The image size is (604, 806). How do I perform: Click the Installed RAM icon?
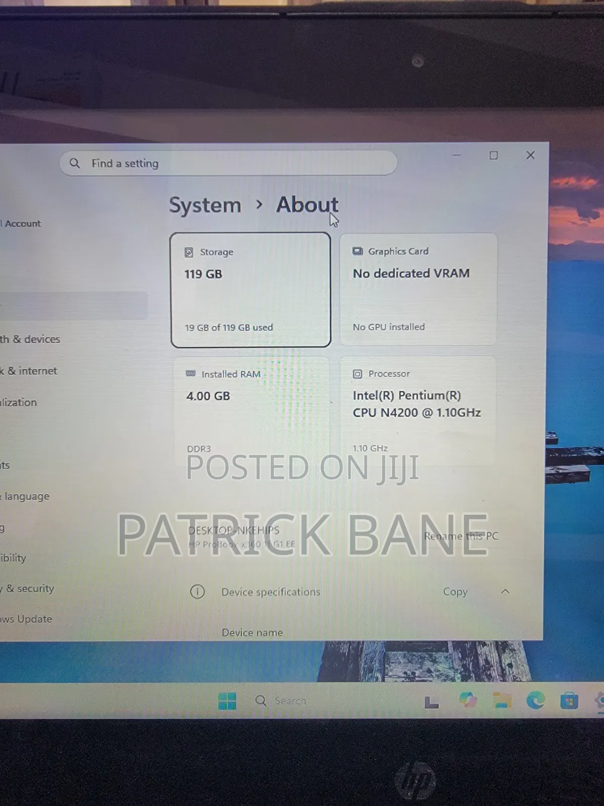tap(191, 374)
